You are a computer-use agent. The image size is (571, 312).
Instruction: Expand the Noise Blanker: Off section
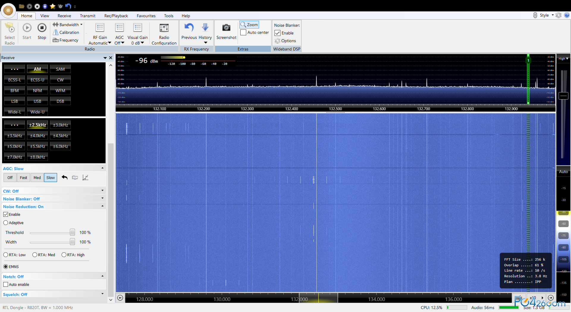coord(103,198)
